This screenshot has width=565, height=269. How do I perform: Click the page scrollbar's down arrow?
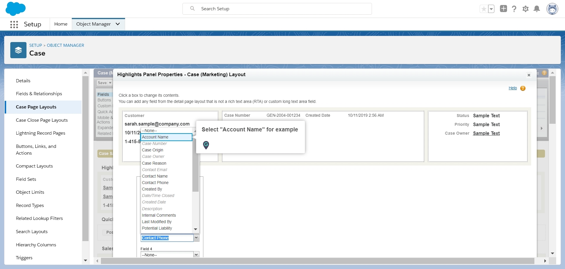[x=552, y=253]
